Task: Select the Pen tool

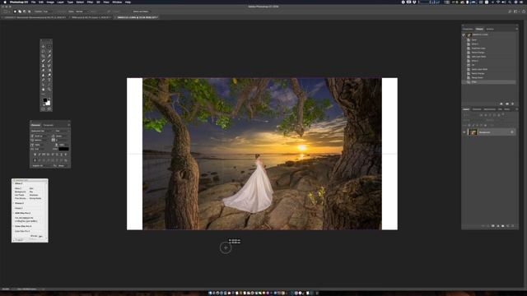Action: coord(43,80)
